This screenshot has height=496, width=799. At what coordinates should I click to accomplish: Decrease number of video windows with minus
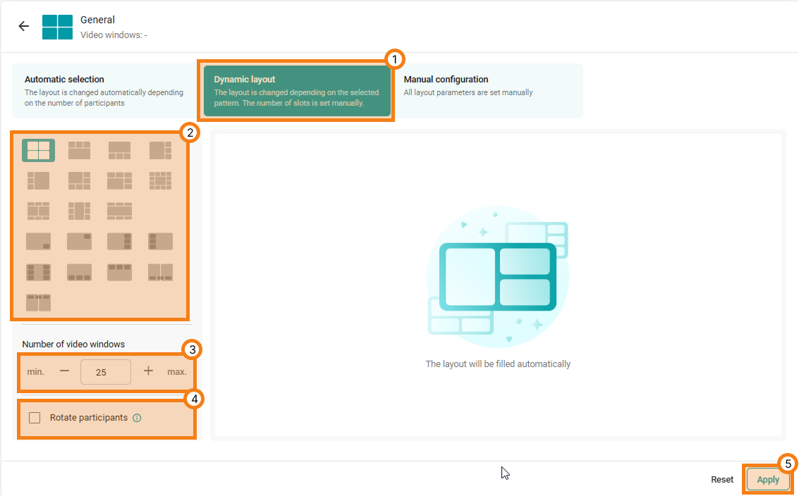(64, 371)
